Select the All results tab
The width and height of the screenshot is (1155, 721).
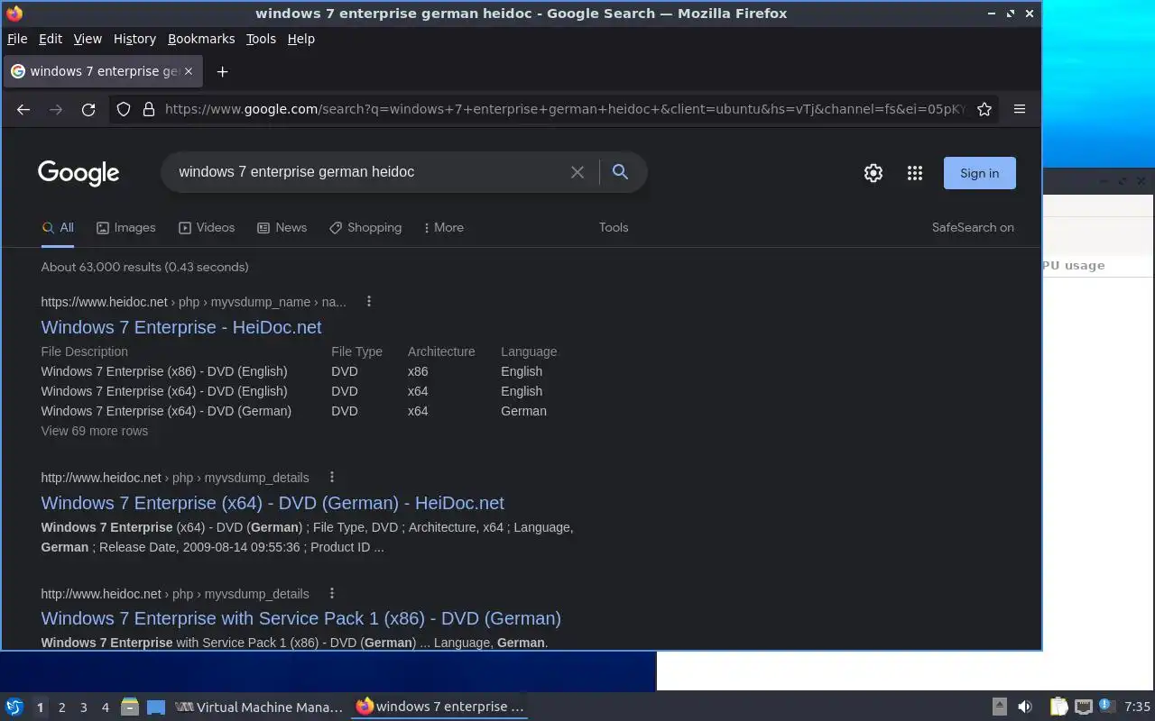tap(58, 228)
